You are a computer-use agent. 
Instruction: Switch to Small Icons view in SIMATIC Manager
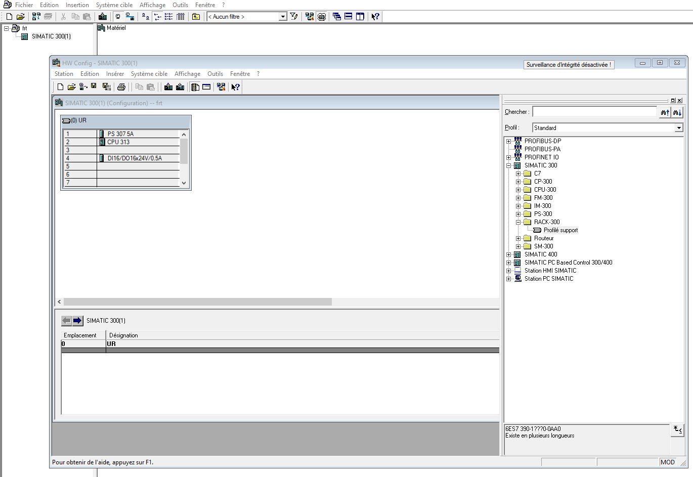(157, 17)
